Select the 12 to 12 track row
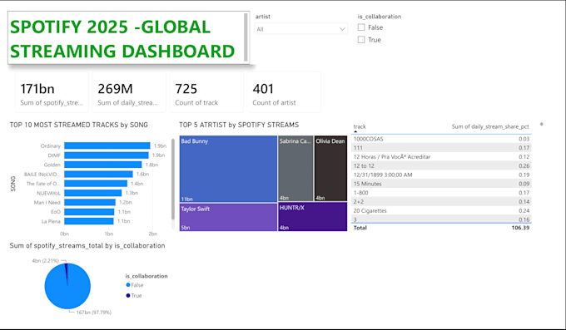 click(x=441, y=166)
